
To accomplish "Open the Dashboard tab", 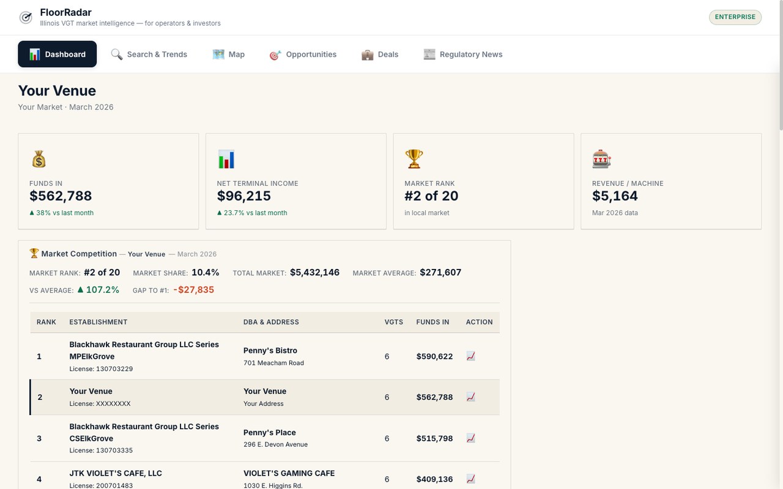I will pos(57,54).
